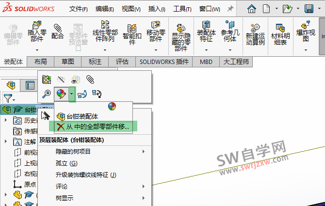Image resolution: width=325 pixels, height=206 pixels.
Task: Open the 隐藏的树项目 submenu
Action: 95,152
